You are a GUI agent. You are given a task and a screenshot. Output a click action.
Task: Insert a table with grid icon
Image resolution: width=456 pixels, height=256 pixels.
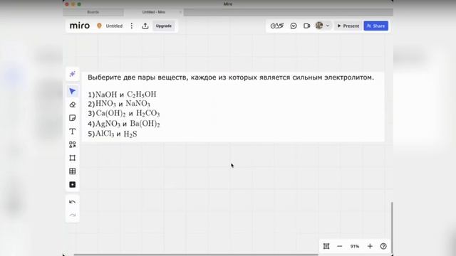pyautogui.click(x=73, y=171)
